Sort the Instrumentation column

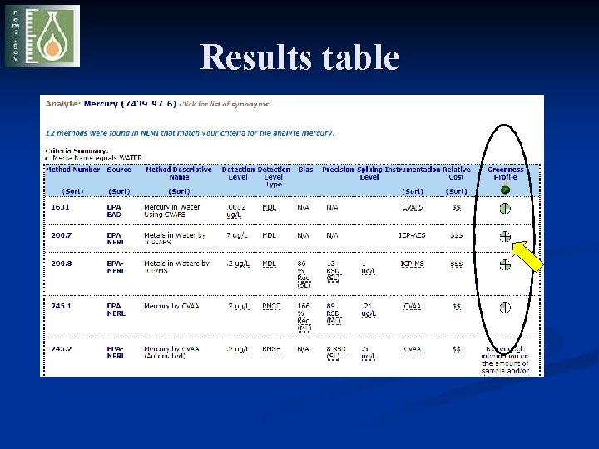click(413, 191)
